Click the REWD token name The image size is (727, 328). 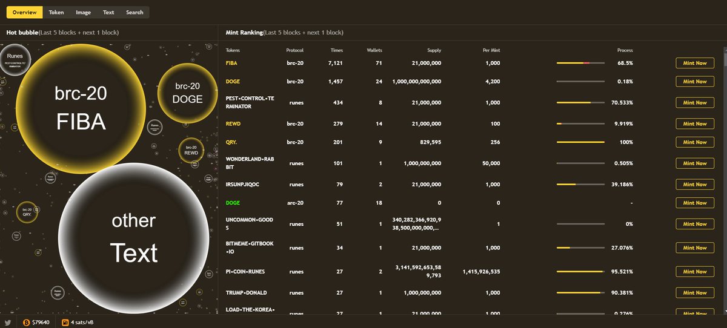tap(233, 123)
